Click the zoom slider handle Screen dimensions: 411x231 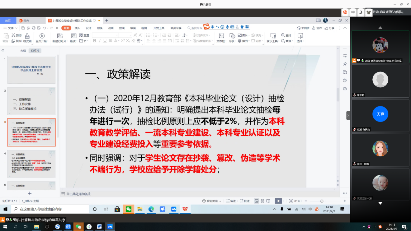point(322,201)
